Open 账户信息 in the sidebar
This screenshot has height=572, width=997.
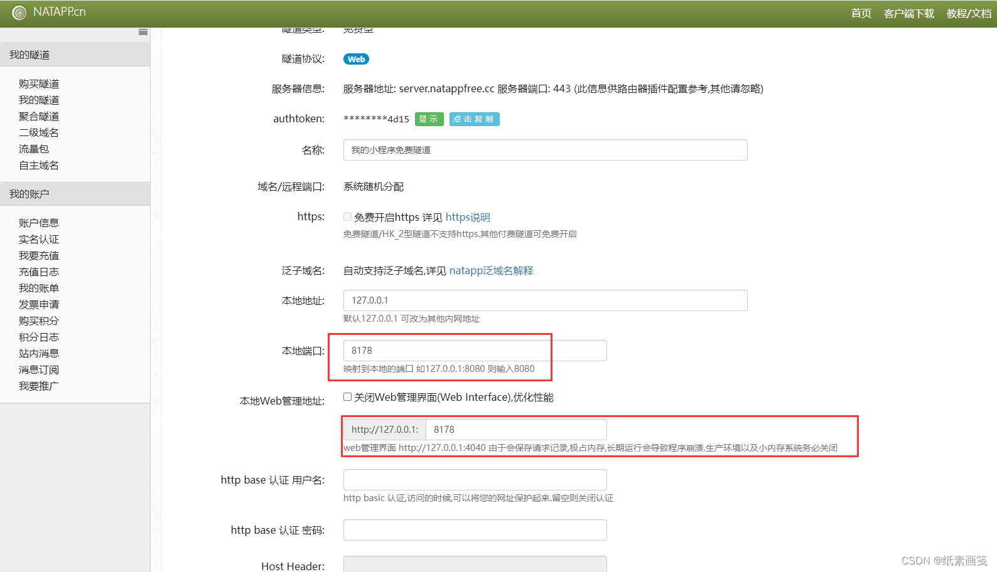(x=39, y=223)
